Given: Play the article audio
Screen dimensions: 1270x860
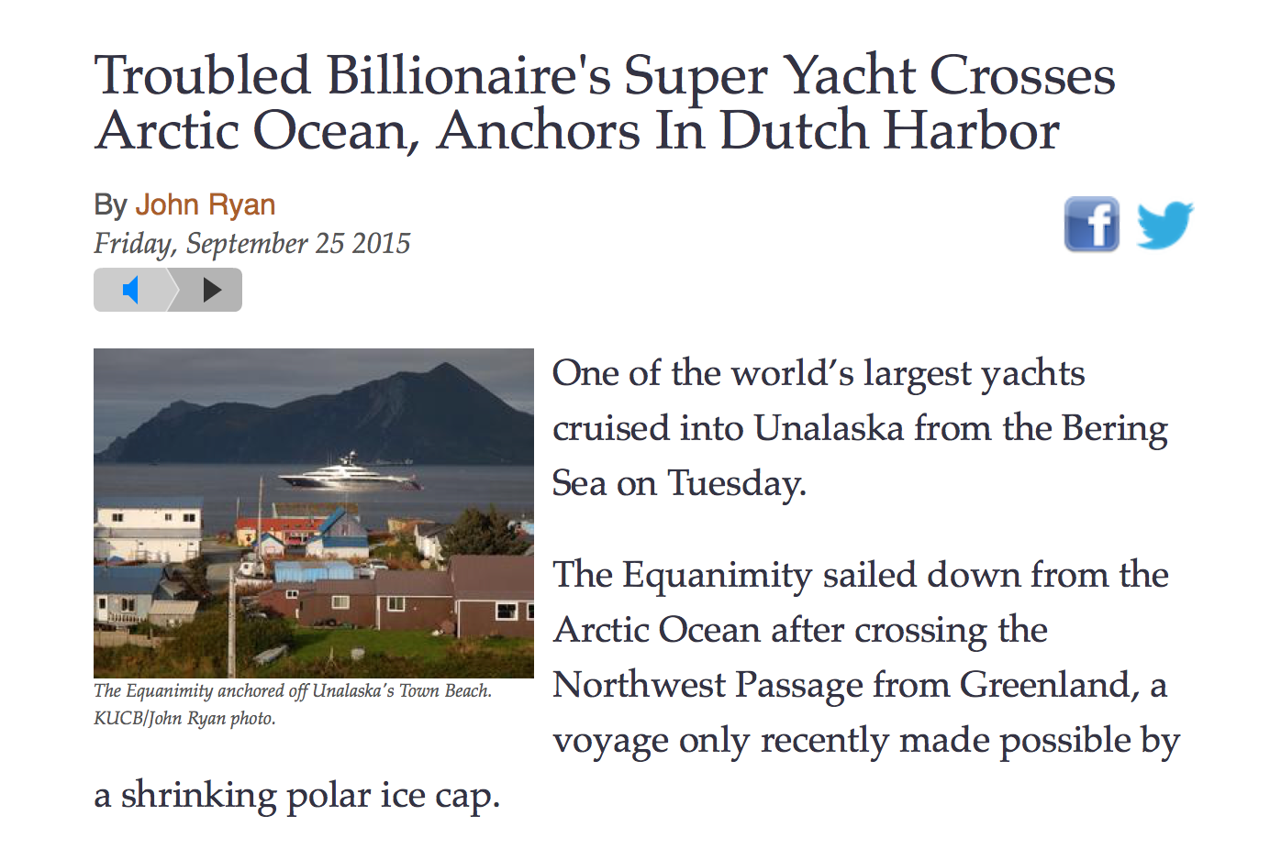Looking at the screenshot, I should click(212, 290).
